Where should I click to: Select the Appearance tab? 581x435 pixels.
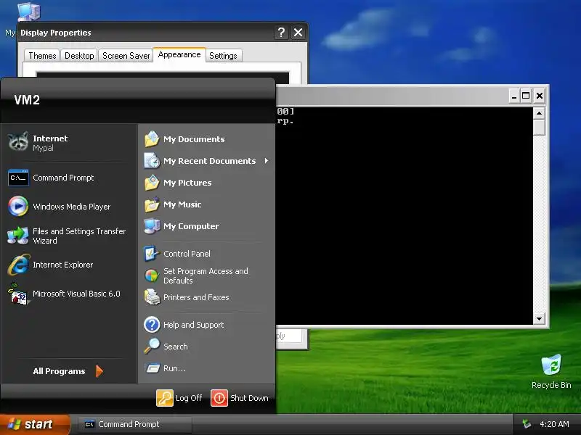click(x=179, y=55)
